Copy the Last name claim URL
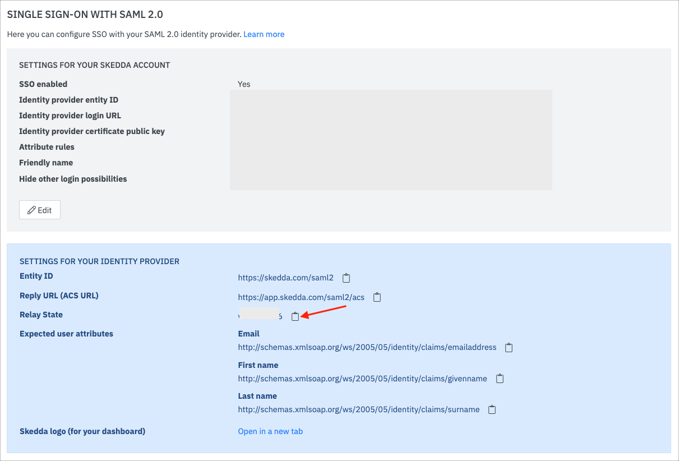 [x=492, y=409]
